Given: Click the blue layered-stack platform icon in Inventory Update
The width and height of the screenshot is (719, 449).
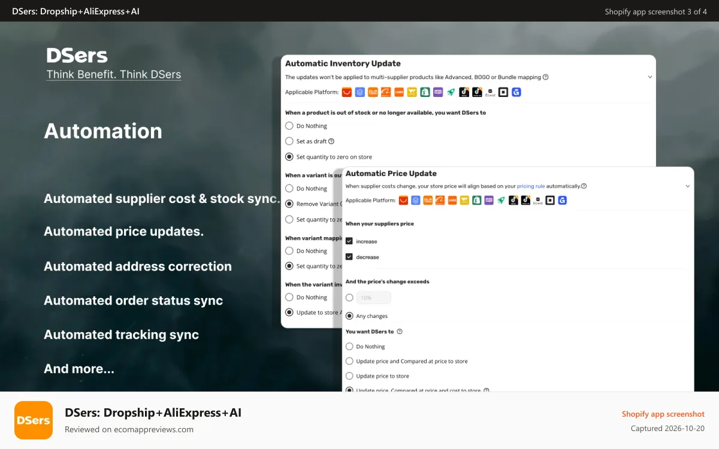Looking at the screenshot, I should pos(360,92).
